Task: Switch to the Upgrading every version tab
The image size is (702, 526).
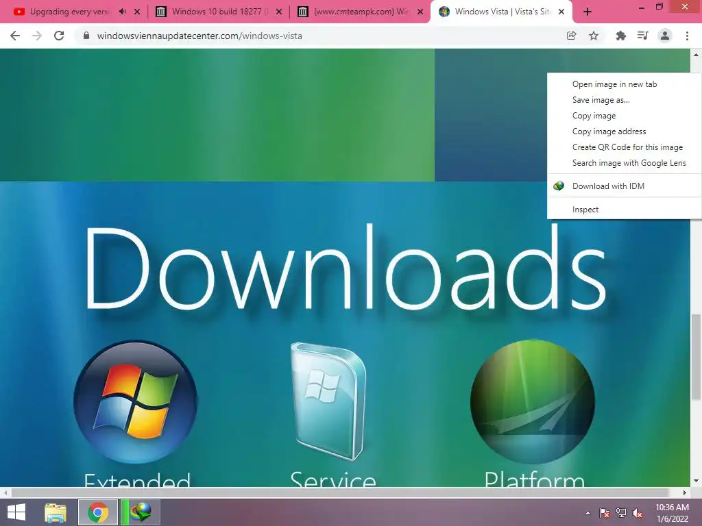Action: coord(69,12)
